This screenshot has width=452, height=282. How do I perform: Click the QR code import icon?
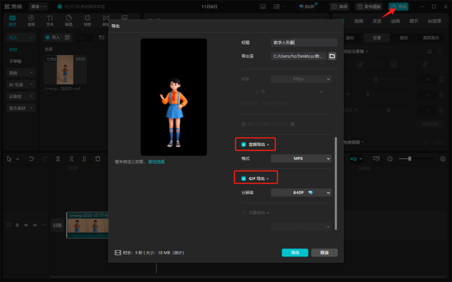coord(68,38)
